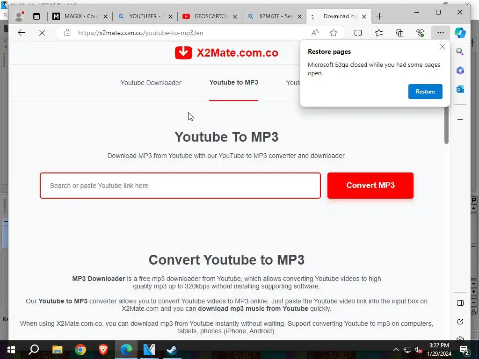Close the Download mp3 tab
The width and height of the screenshot is (479, 359).
(x=364, y=16)
